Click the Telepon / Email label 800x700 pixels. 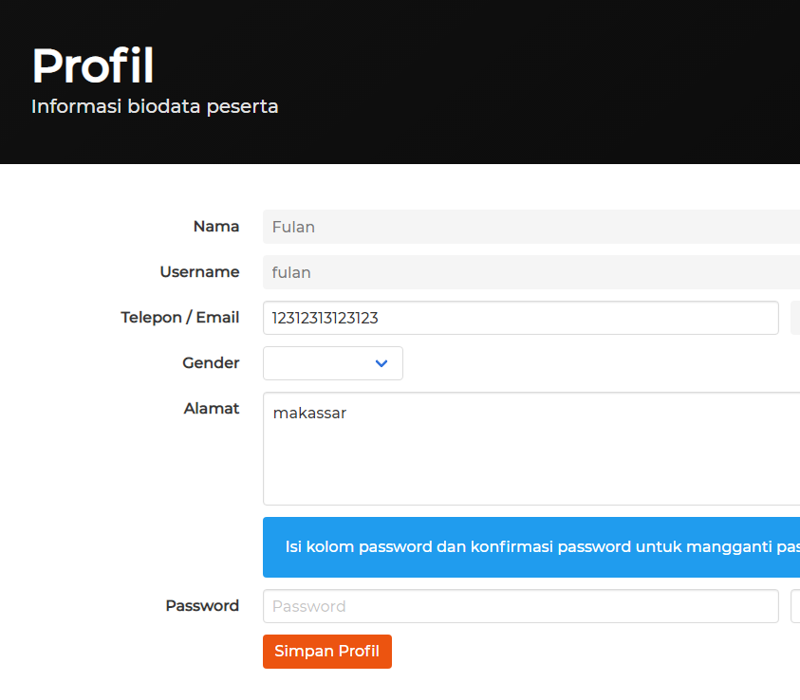(180, 318)
